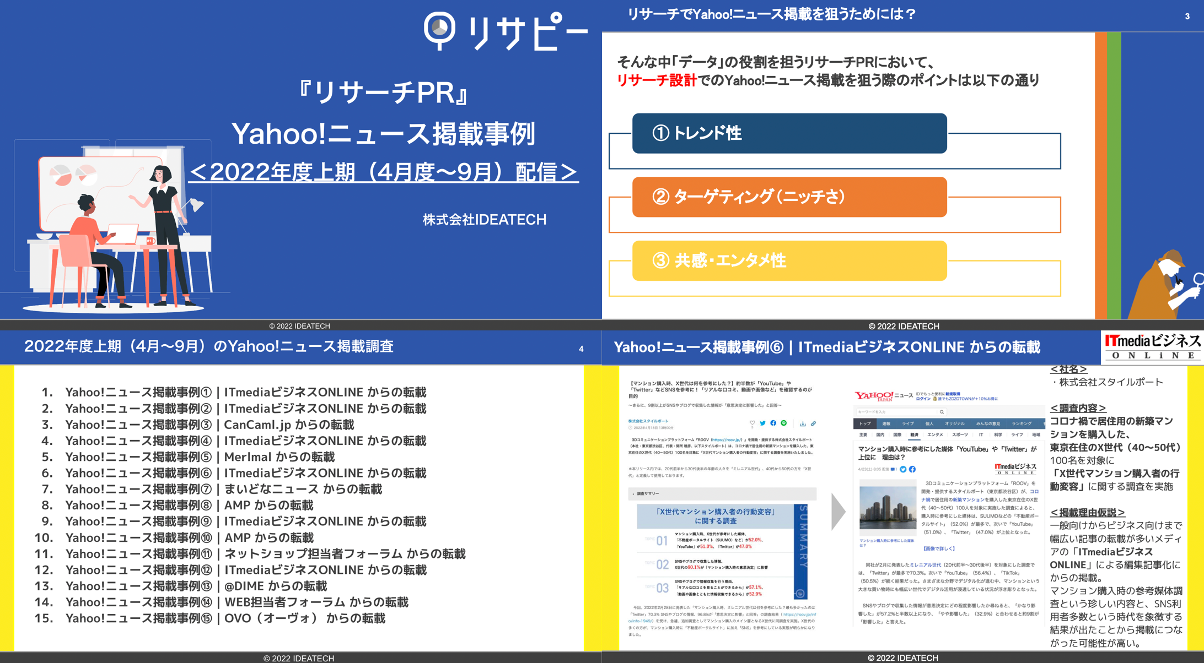
Task: Select the 経済 category tab in Yahoo news
Action: coord(914,435)
